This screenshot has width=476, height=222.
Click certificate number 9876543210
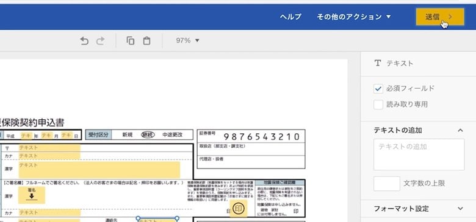click(x=262, y=137)
